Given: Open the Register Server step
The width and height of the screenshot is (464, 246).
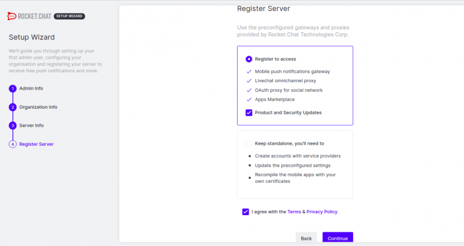Looking at the screenshot, I should click(37, 144).
